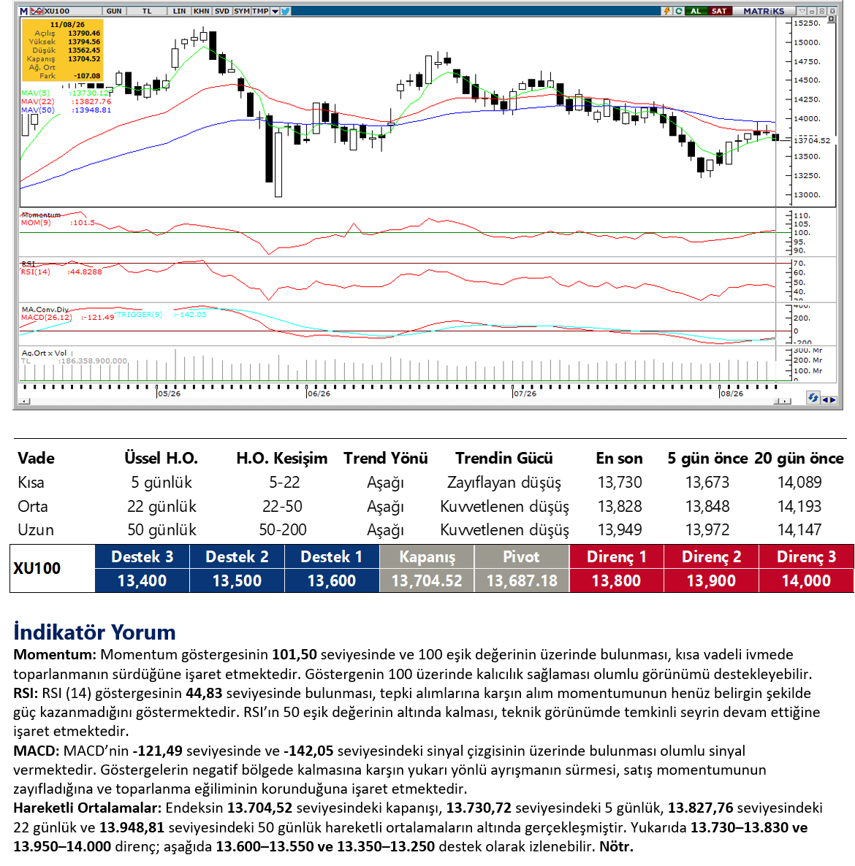Open the chart window dropdown triangle
855x866 pixels.
[x=802, y=11]
